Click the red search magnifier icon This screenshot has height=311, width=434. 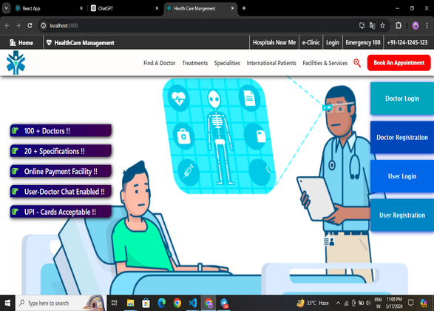357,63
